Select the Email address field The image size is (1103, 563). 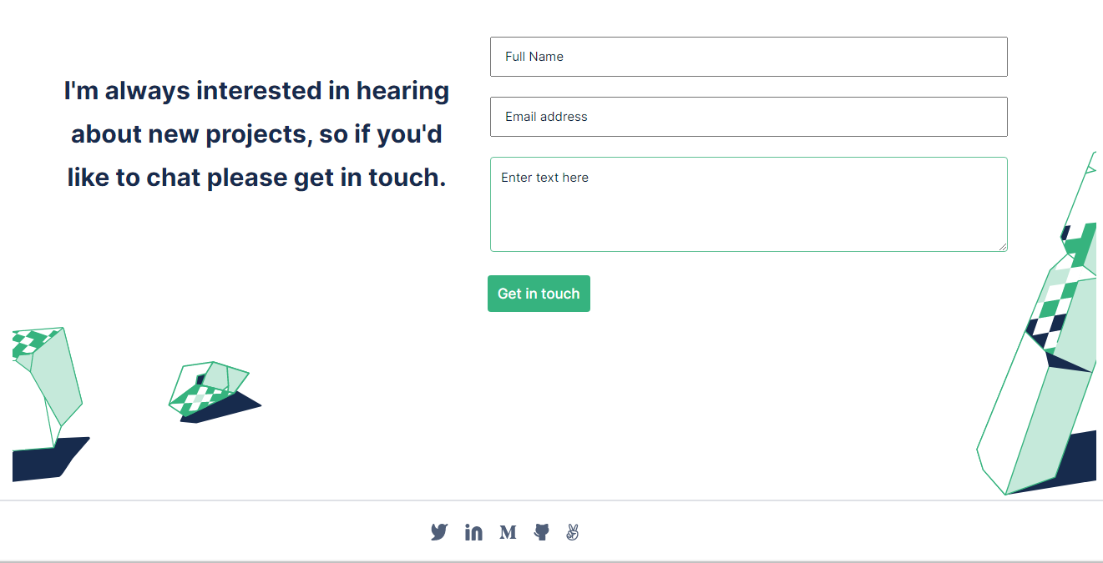coord(748,117)
